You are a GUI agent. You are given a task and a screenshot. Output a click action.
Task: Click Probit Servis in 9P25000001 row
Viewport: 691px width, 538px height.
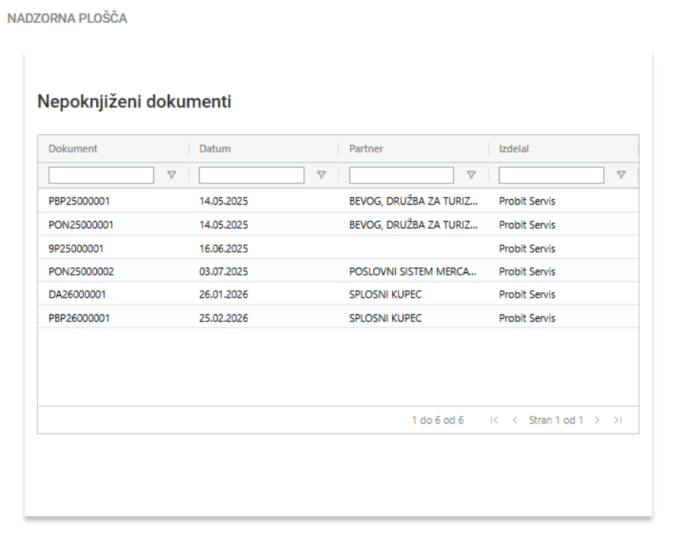tap(526, 249)
